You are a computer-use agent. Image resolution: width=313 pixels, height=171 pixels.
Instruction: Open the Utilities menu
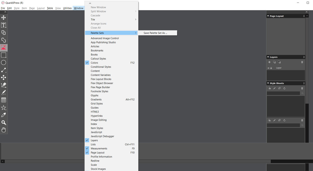click(x=67, y=8)
